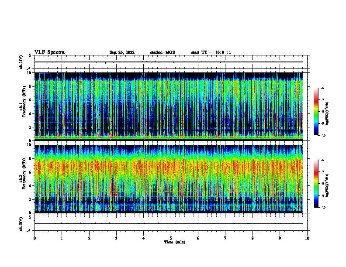Click the ch.2 spectrogram color bar
This screenshot has height=267, width=346.
(x=316, y=184)
